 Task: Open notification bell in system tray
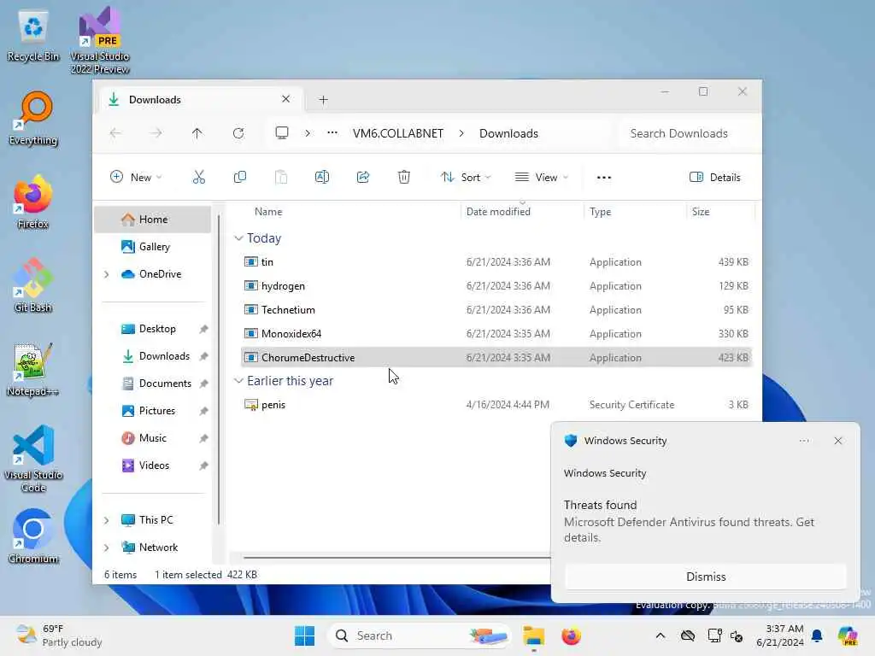pyautogui.click(x=817, y=635)
